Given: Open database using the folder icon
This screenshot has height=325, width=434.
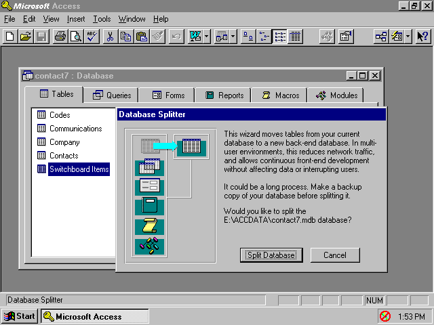Looking at the screenshot, I should click(26, 37).
